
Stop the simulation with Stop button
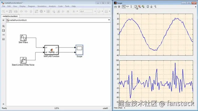pos(68,11)
